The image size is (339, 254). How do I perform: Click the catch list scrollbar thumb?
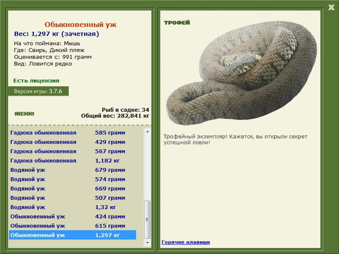pos(147,219)
